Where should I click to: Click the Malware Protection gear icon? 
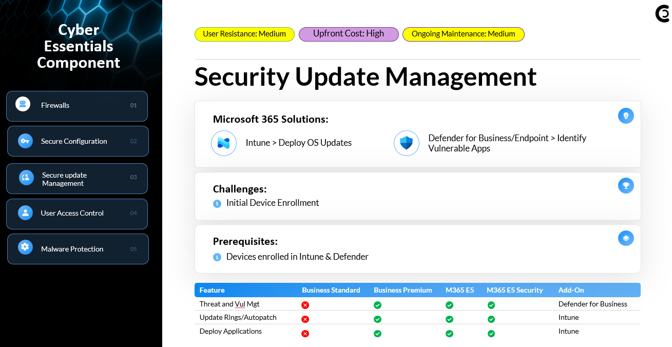click(x=25, y=247)
